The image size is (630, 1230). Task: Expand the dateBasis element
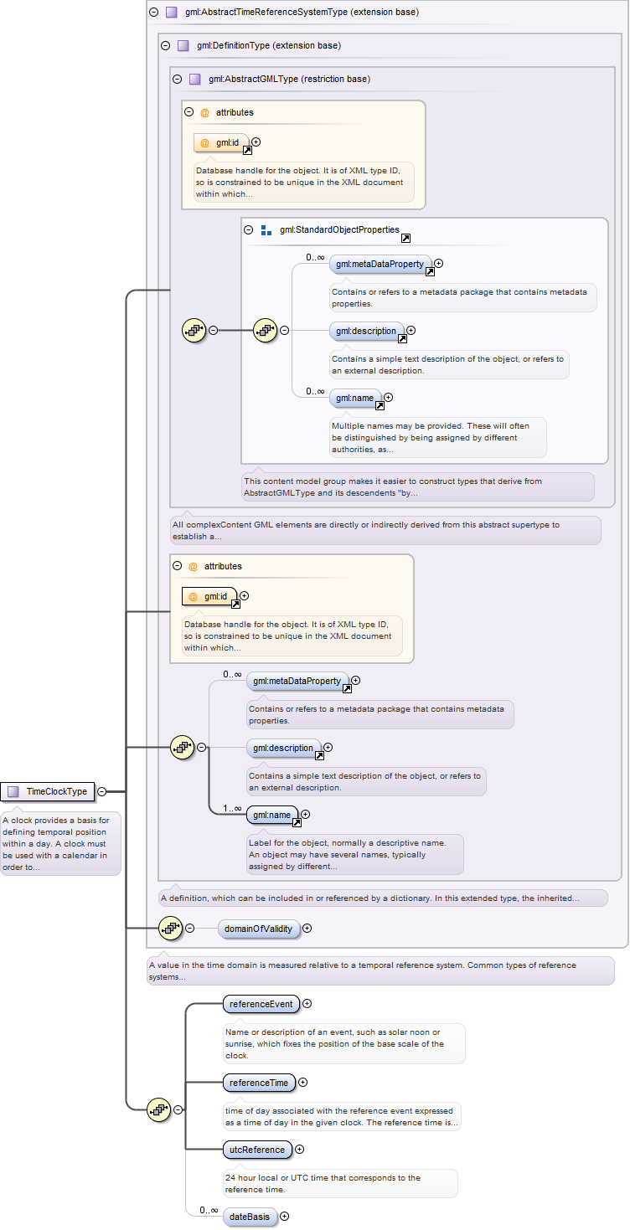click(285, 1217)
